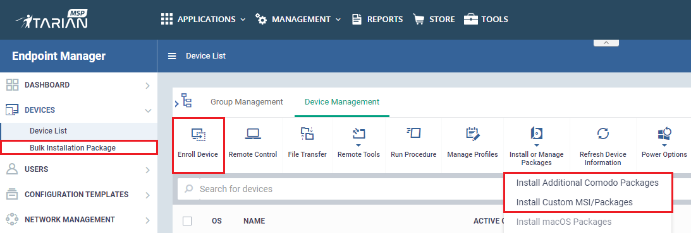691x233 pixels.
Task: Switch to the Group Management tab
Action: point(247,102)
